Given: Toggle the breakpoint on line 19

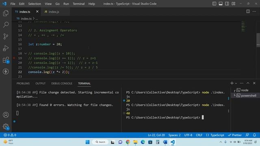Looking at the screenshot, I should (14, 58).
